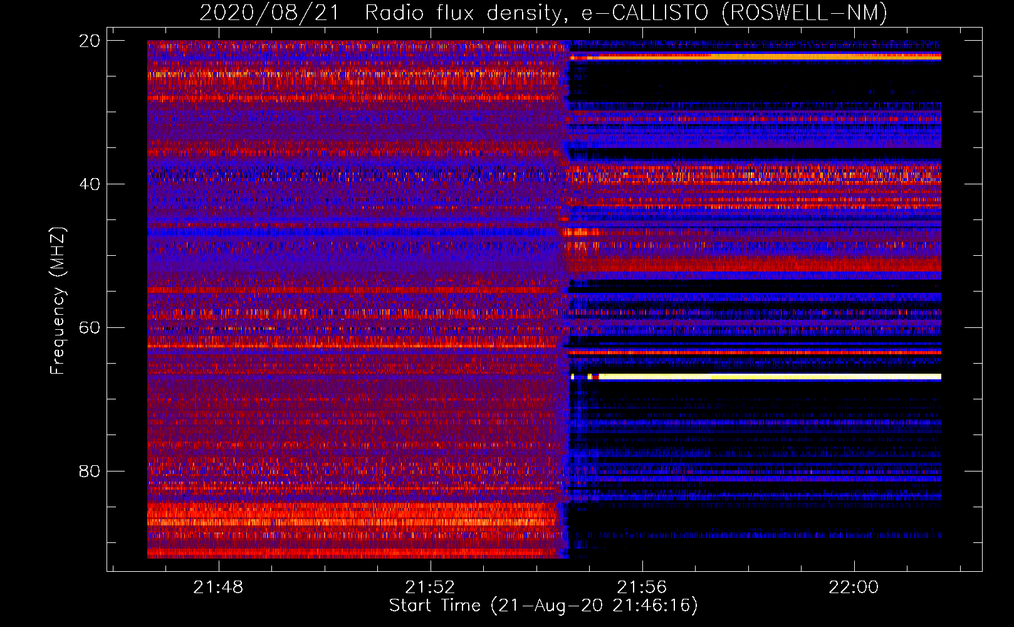Click the plot title text '2020/08/21 Radio flux density'
The width and height of the screenshot is (1014, 627).
[x=380, y=13]
